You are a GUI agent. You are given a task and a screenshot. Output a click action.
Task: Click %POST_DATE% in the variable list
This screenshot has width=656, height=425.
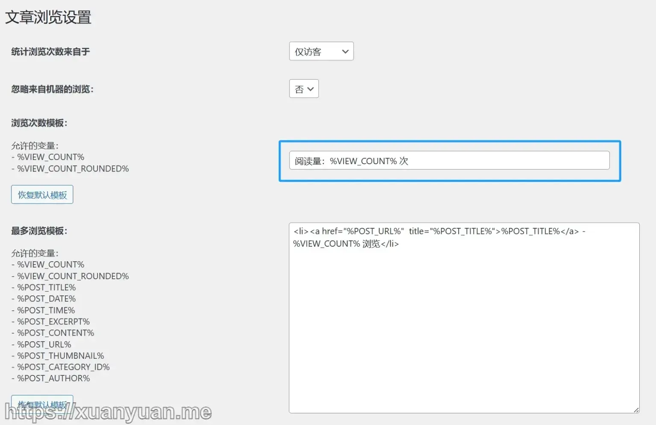coord(47,299)
